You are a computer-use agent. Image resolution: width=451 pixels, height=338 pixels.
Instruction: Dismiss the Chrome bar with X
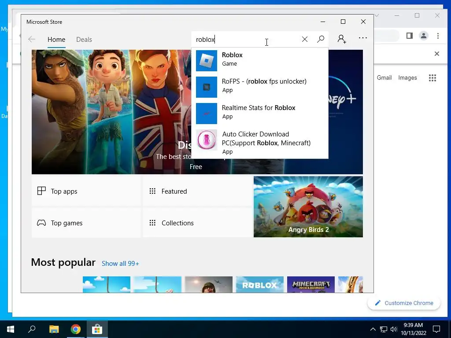[436, 54]
